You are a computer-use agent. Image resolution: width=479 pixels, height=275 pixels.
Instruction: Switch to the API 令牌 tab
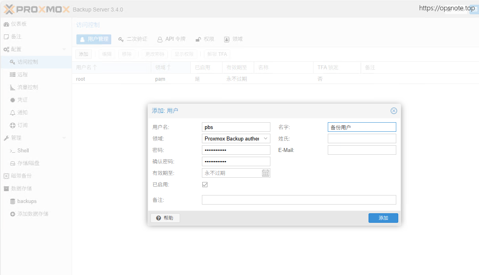pyautogui.click(x=171, y=39)
